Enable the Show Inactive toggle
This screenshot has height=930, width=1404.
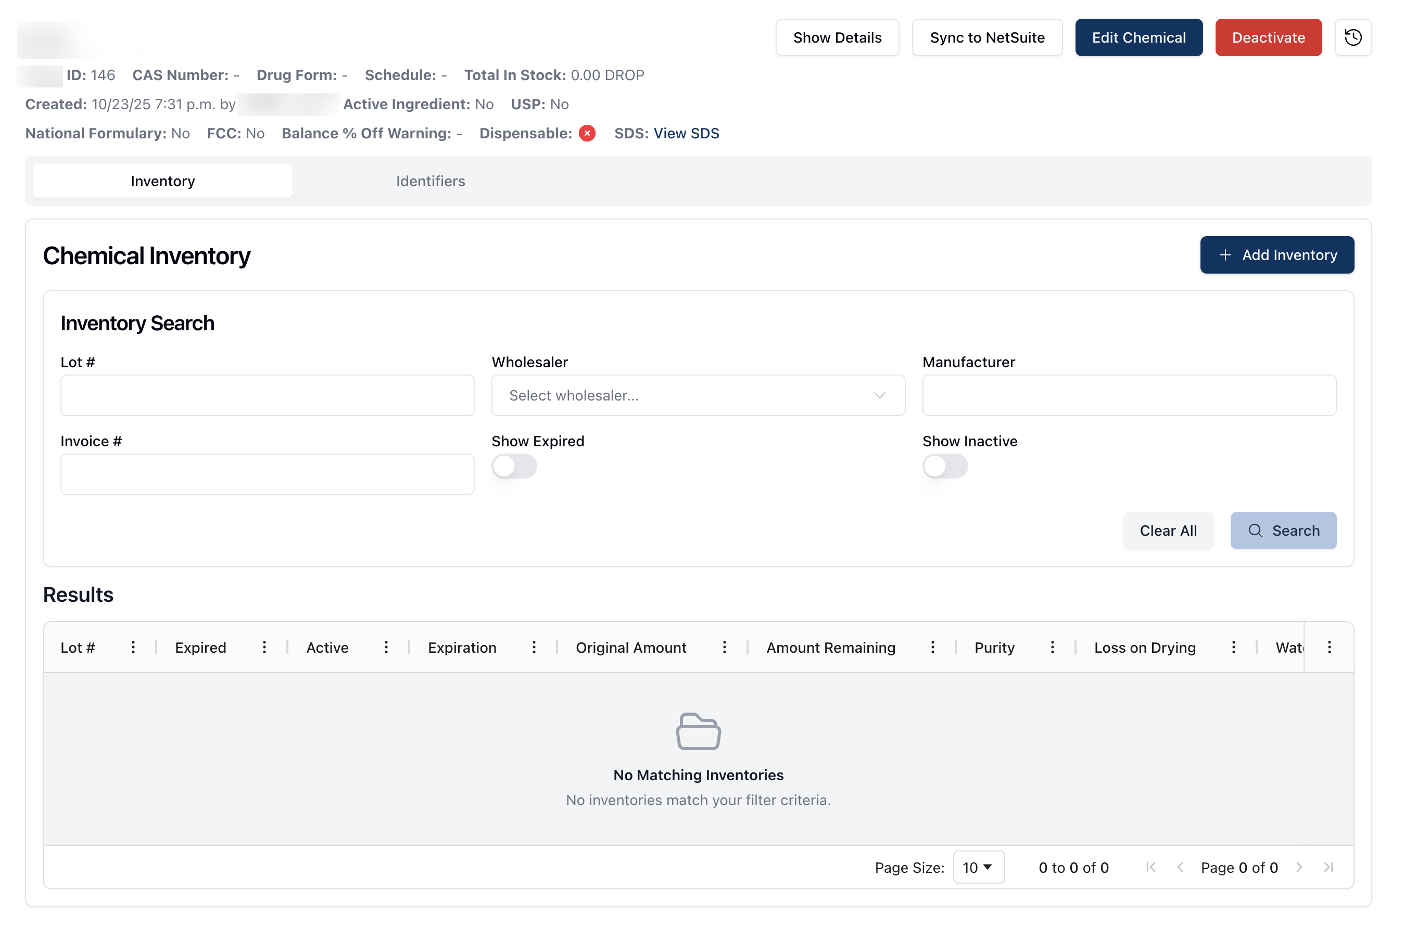point(944,466)
